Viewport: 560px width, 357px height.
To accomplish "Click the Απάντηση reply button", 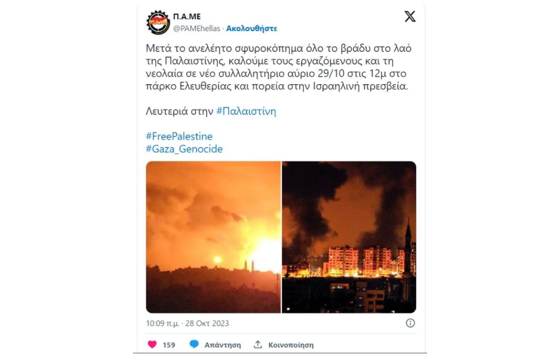I will click(223, 345).
